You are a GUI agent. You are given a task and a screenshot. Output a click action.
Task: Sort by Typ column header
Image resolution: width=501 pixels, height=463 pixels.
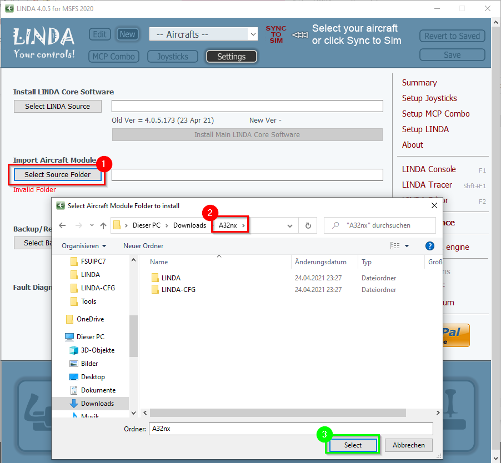click(x=366, y=262)
